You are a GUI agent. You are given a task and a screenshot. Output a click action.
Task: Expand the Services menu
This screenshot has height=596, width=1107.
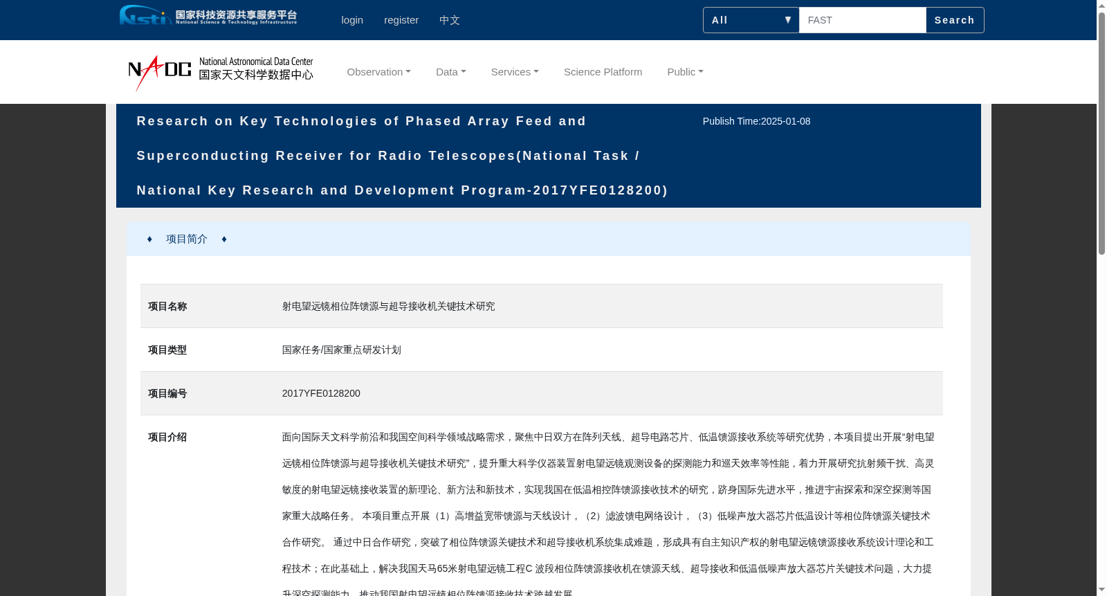tap(515, 72)
